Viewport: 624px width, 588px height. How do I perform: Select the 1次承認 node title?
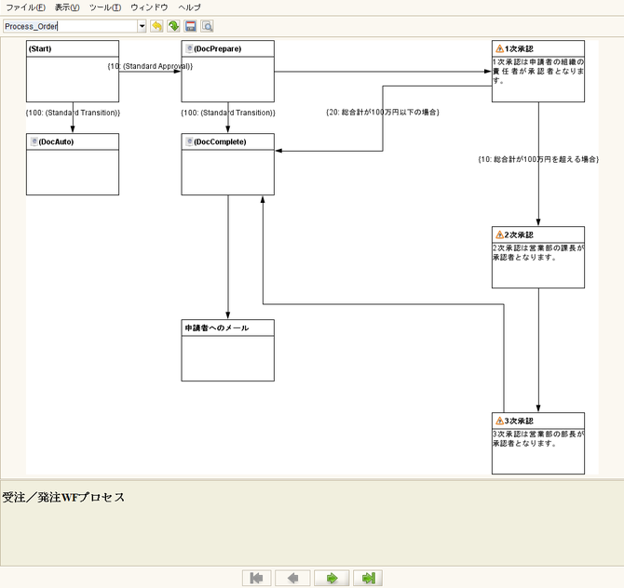(x=519, y=49)
